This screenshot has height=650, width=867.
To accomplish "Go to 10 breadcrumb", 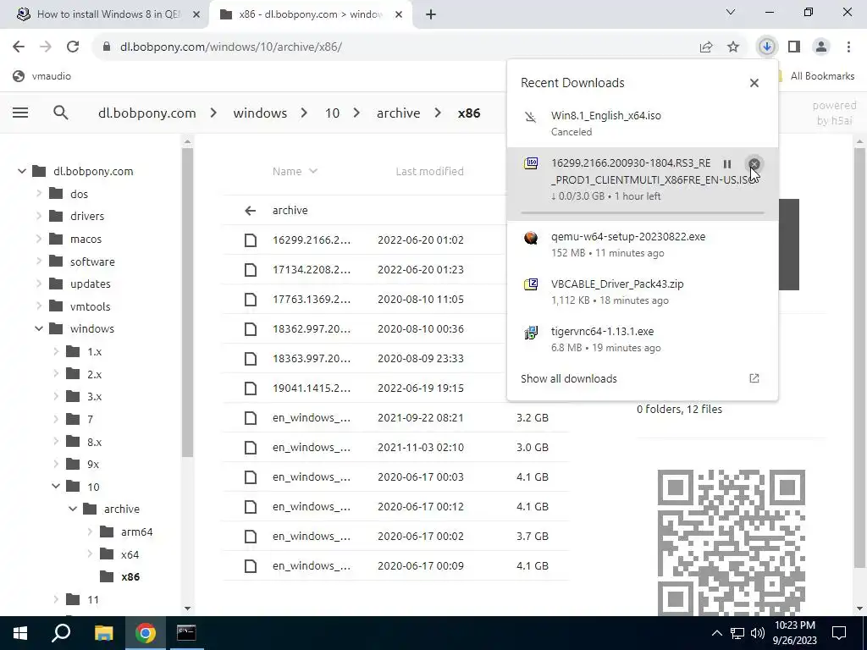I will pyautogui.click(x=332, y=113).
